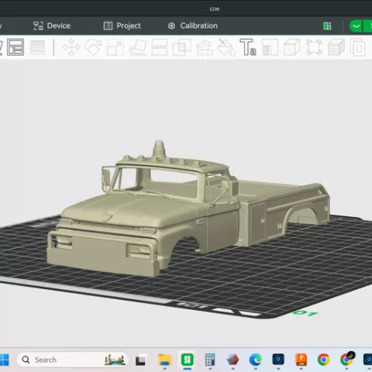Open Google Chrome from the taskbar

pos(323,360)
